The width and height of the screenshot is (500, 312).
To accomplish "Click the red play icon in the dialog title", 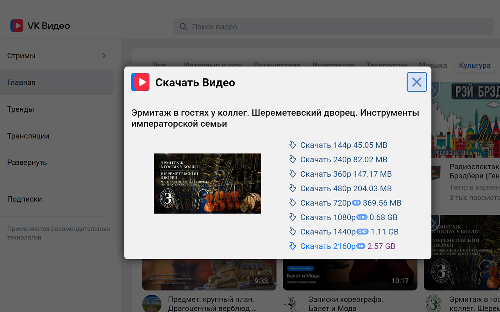I will (140, 82).
